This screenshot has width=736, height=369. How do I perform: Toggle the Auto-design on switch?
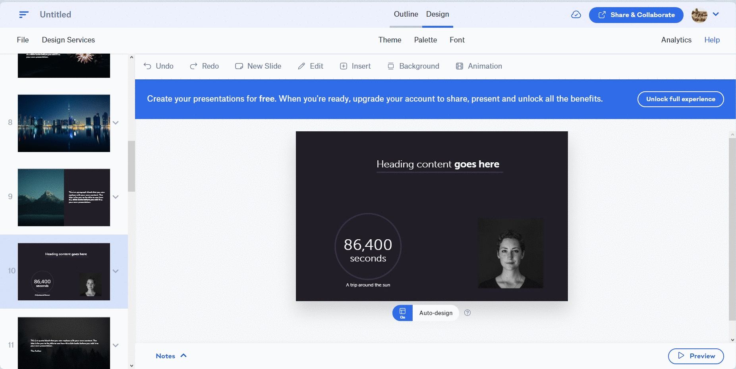[x=402, y=313]
